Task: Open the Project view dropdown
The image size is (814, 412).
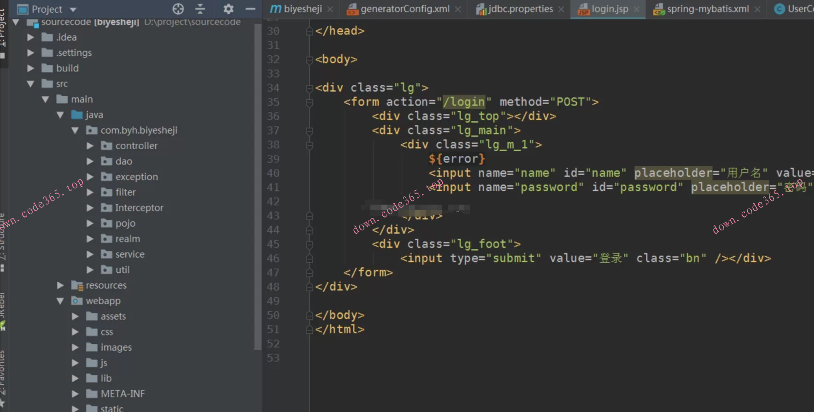Action: (x=73, y=9)
